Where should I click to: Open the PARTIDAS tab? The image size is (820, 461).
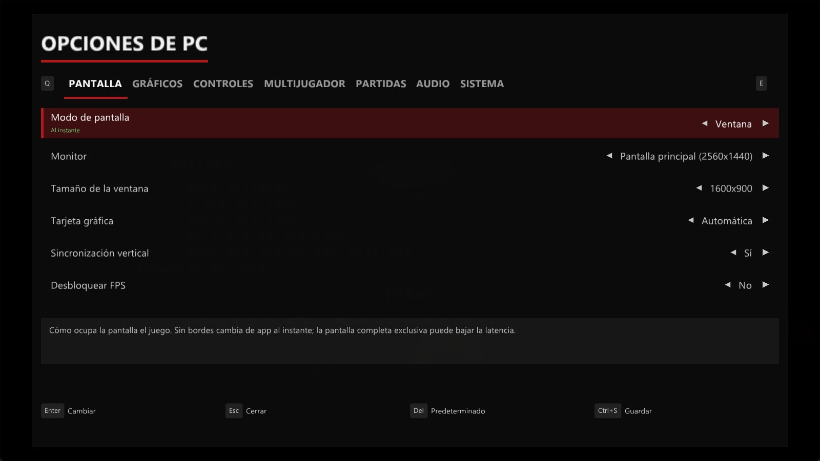point(381,83)
